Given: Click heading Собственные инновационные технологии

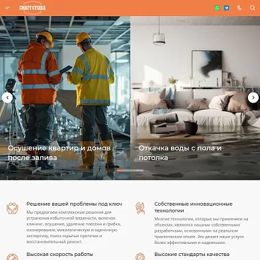Looking at the screenshot, I should point(194,207).
